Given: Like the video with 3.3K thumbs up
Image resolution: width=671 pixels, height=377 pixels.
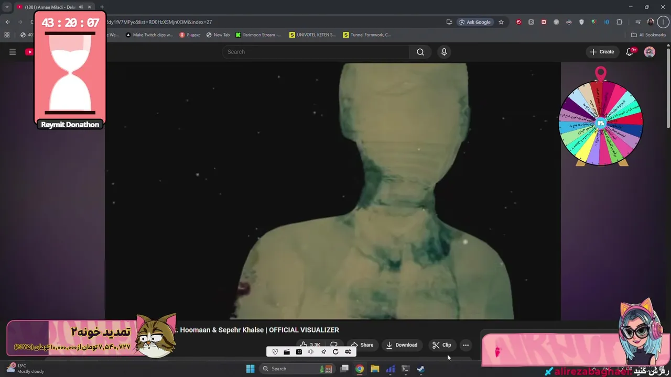Looking at the screenshot, I should click(x=310, y=345).
